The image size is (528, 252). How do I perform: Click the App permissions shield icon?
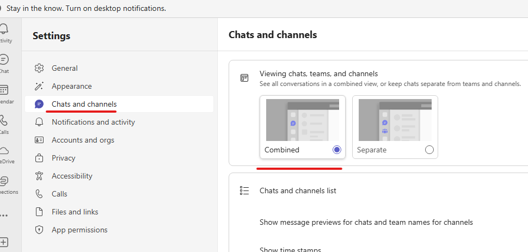(x=39, y=230)
